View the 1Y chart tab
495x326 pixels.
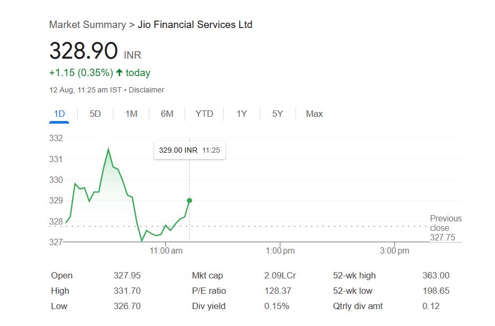tap(242, 114)
